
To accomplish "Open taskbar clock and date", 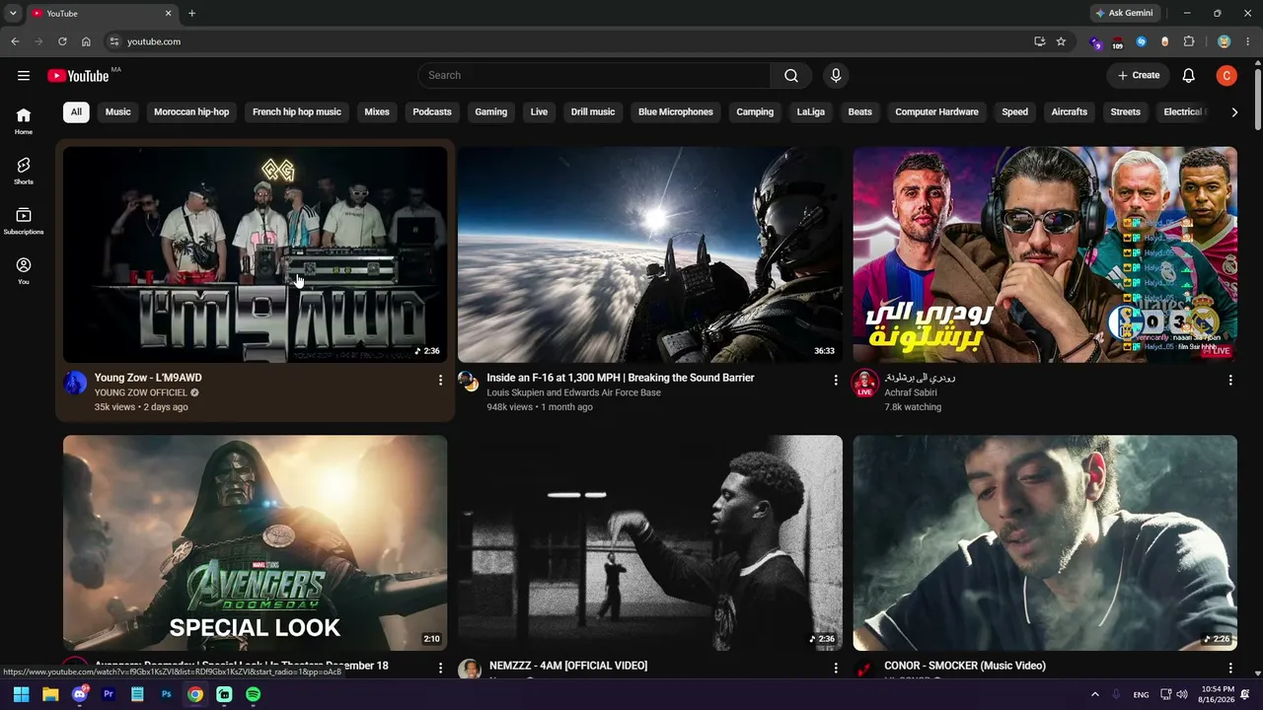I will pyautogui.click(x=1216, y=694).
